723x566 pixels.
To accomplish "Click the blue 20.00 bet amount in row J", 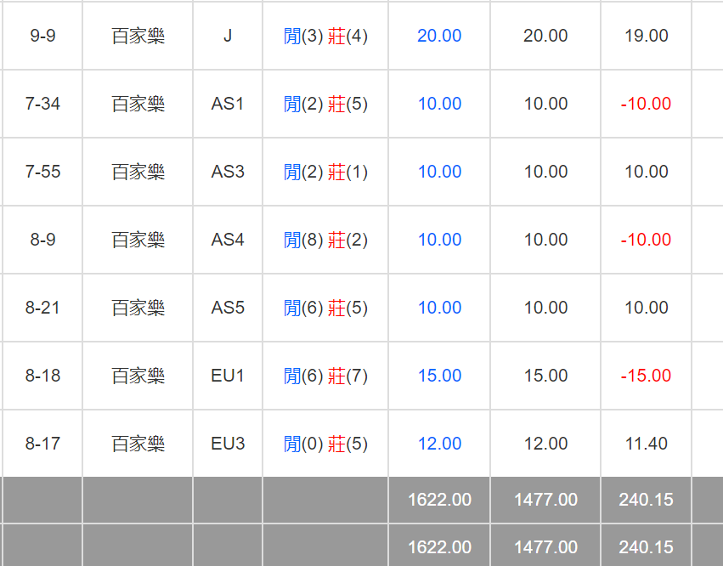I will click(x=439, y=36).
